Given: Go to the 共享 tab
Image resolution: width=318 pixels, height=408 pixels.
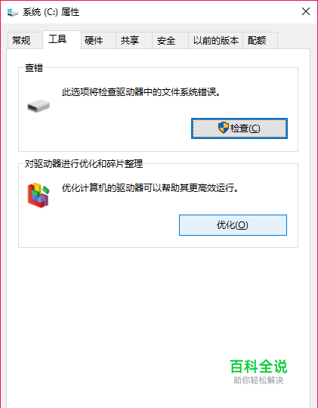Looking at the screenshot, I should [130, 40].
